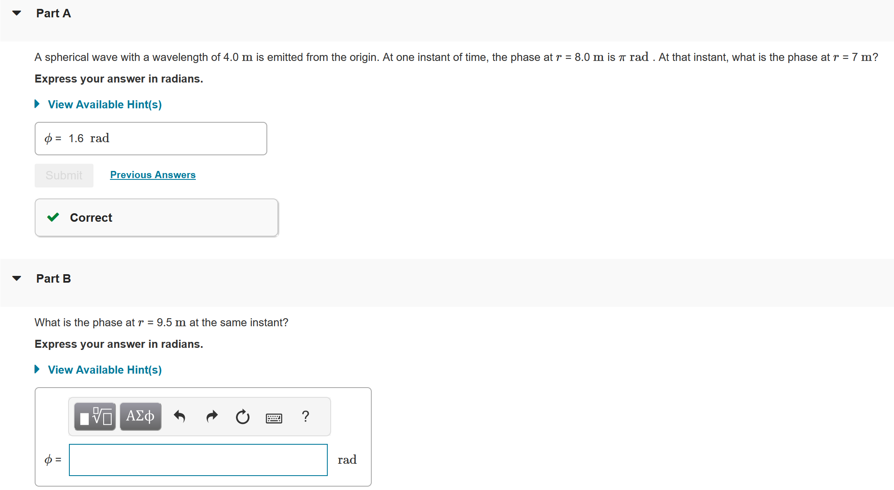Open the Greek symbols ΑΣφ menu
Viewport: 894px width, 490px height.
(140, 416)
